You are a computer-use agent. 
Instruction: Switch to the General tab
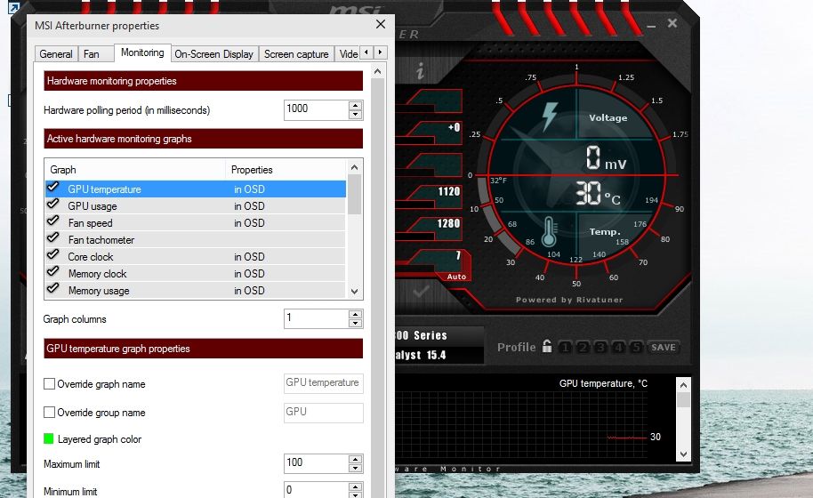point(56,54)
